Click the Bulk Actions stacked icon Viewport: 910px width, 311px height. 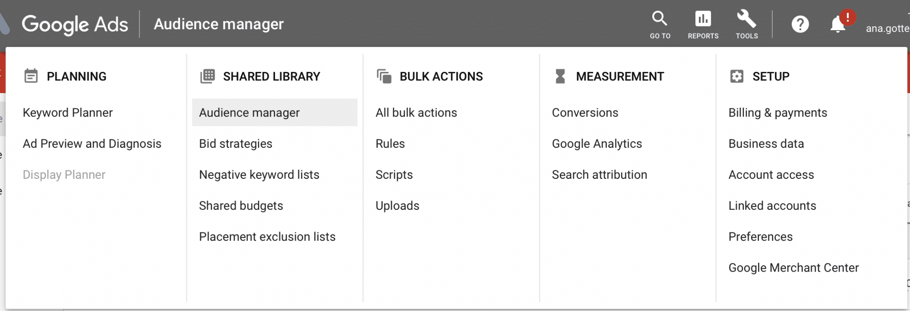(x=384, y=76)
